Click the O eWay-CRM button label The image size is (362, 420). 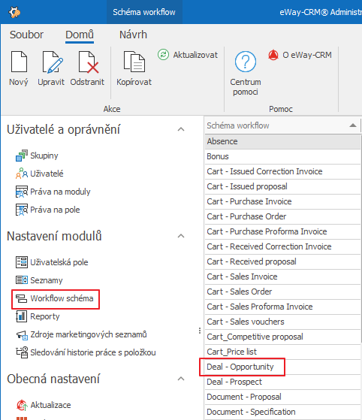(307, 55)
